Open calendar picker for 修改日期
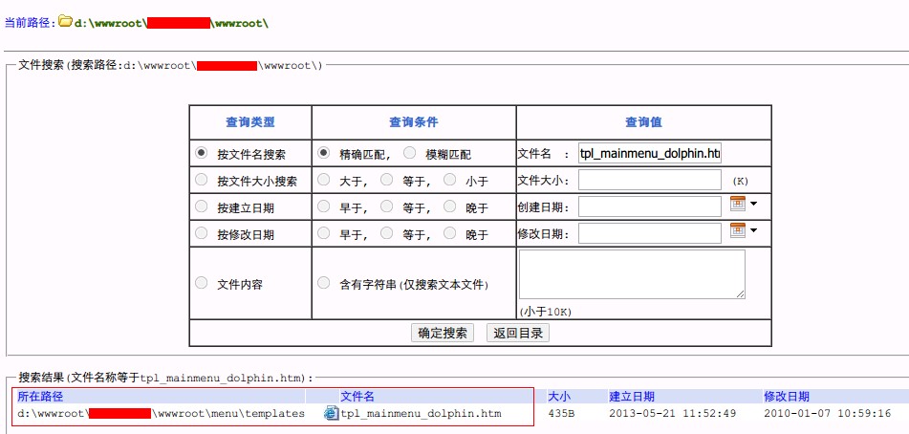This screenshot has width=909, height=434. (737, 230)
